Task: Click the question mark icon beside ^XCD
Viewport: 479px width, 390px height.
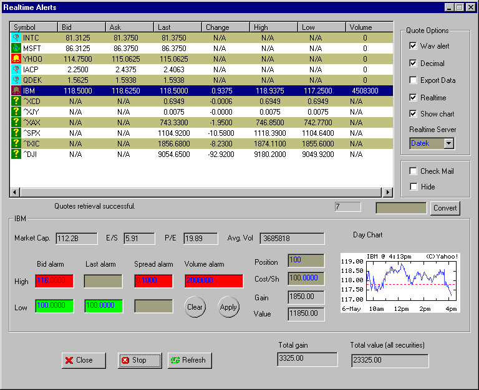Action: [16, 102]
